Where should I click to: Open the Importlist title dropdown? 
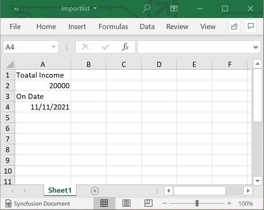pos(95,8)
